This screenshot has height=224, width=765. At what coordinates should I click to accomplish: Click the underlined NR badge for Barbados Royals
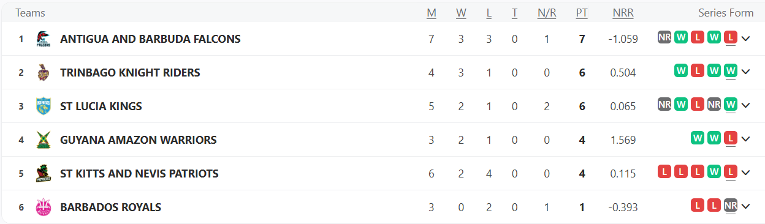click(x=730, y=206)
